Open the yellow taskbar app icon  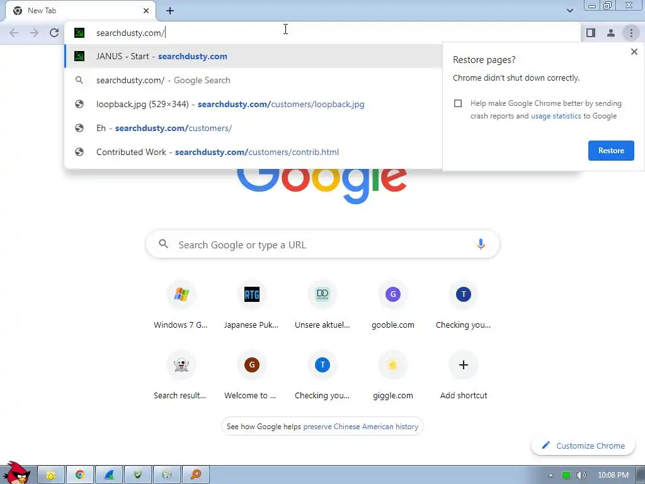pos(51,475)
